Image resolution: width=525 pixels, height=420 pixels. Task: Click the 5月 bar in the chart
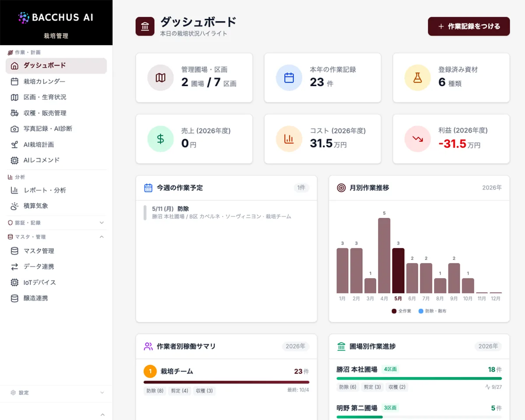398,270
